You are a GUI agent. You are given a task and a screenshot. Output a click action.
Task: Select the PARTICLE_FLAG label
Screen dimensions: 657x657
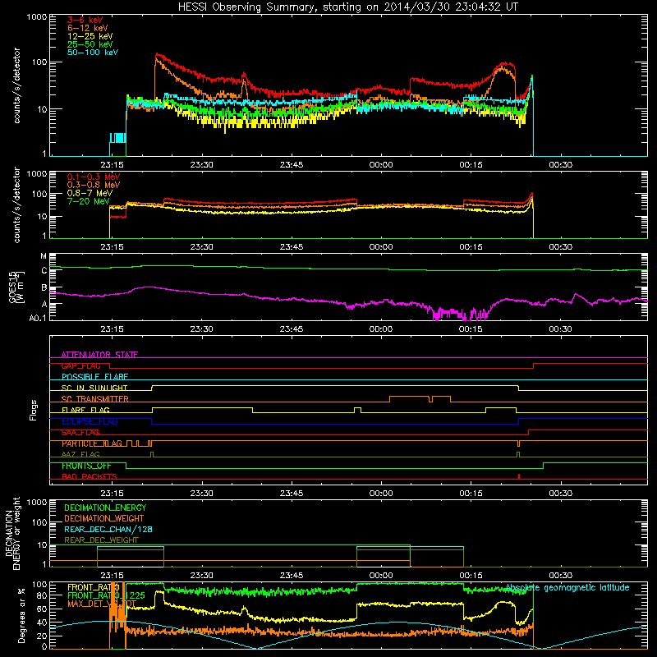(x=92, y=443)
